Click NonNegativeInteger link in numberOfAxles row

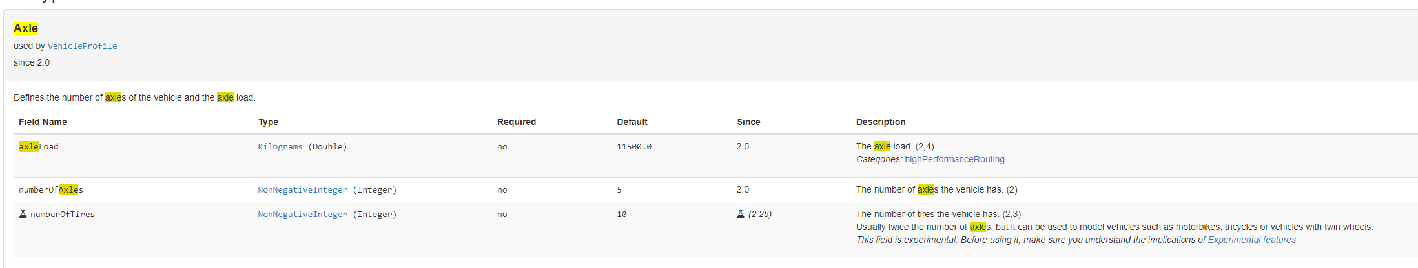(302, 190)
